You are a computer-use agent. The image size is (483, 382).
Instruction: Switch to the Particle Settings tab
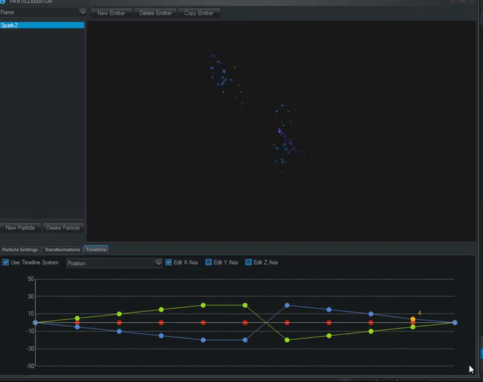coord(20,250)
